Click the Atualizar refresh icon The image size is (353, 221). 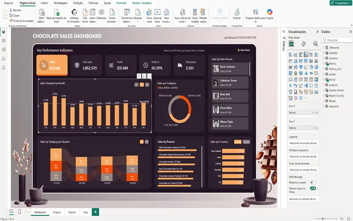point(138,12)
